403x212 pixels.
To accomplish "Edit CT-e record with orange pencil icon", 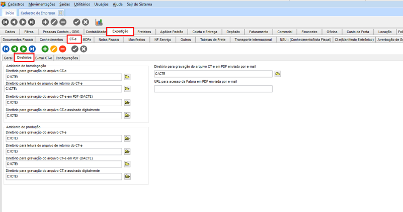I will pos(54,49).
